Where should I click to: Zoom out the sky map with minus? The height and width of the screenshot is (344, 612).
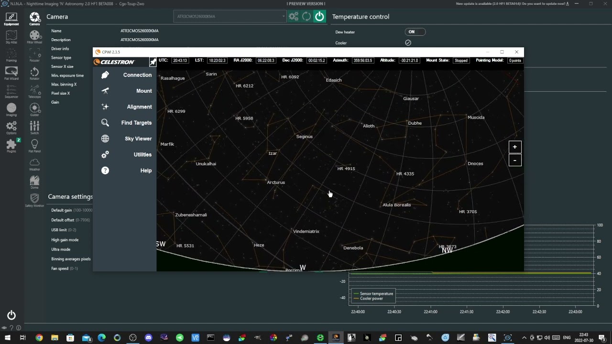(x=514, y=161)
